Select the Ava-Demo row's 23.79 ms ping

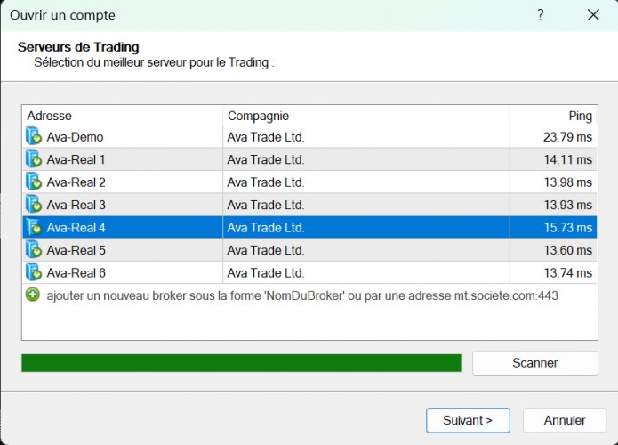[567, 137]
